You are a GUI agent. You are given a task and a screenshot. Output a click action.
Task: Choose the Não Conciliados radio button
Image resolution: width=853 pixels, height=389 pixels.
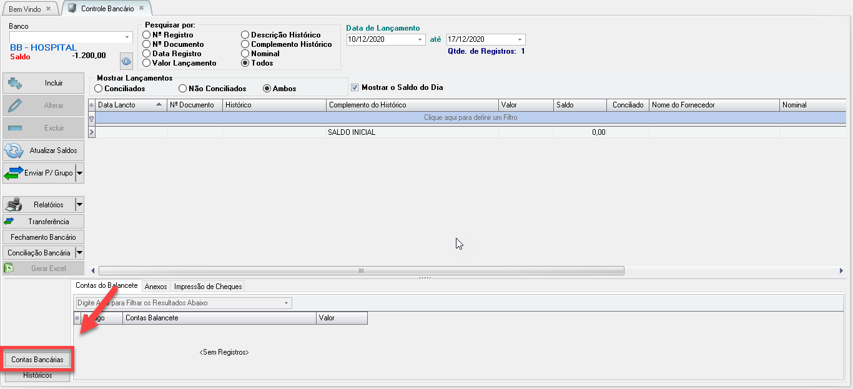pyautogui.click(x=183, y=89)
